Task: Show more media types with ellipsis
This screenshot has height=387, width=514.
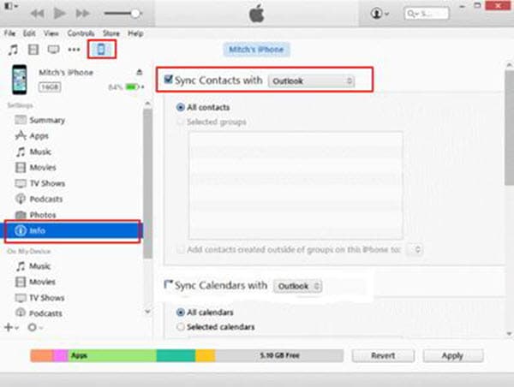Action: pos(74,50)
